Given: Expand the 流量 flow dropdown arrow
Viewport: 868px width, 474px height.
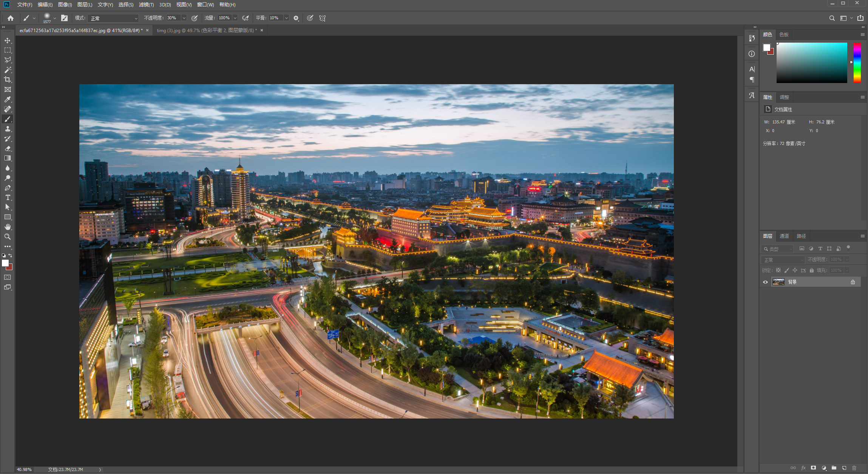Looking at the screenshot, I should point(235,18).
